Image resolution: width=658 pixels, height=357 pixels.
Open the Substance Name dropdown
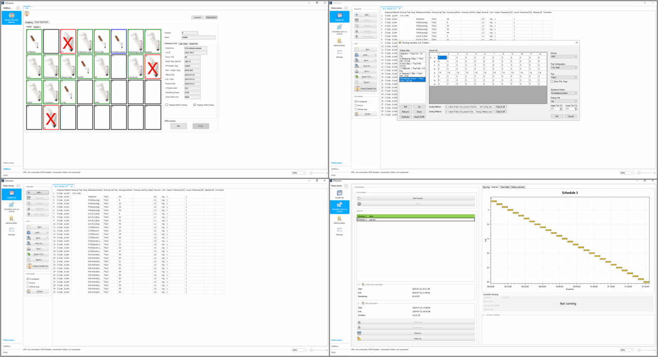point(564,93)
